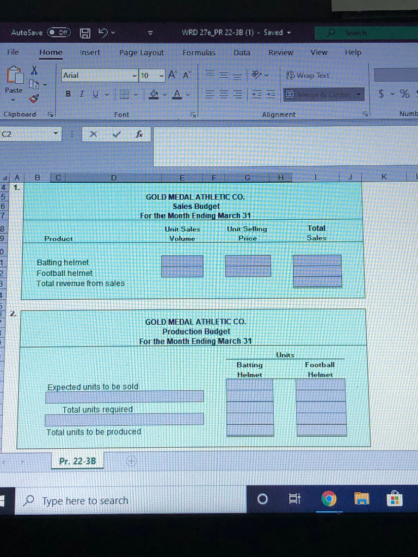
Task: Click the Decrease Indent icon
Action: 257,94
